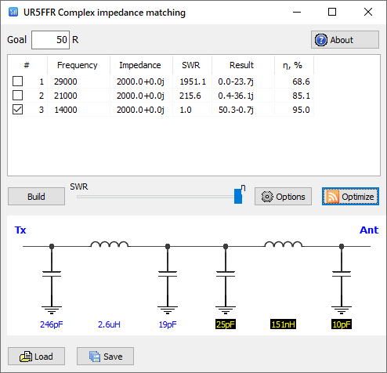
Task: Select the 151nH inductor label
Action: tap(284, 324)
